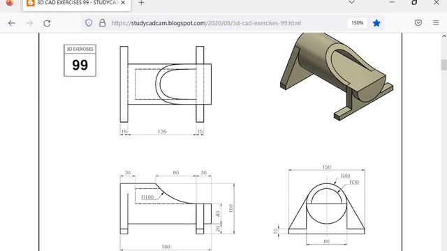Click the scrollbar up arrow
The image size is (447, 251).
(x=444, y=36)
